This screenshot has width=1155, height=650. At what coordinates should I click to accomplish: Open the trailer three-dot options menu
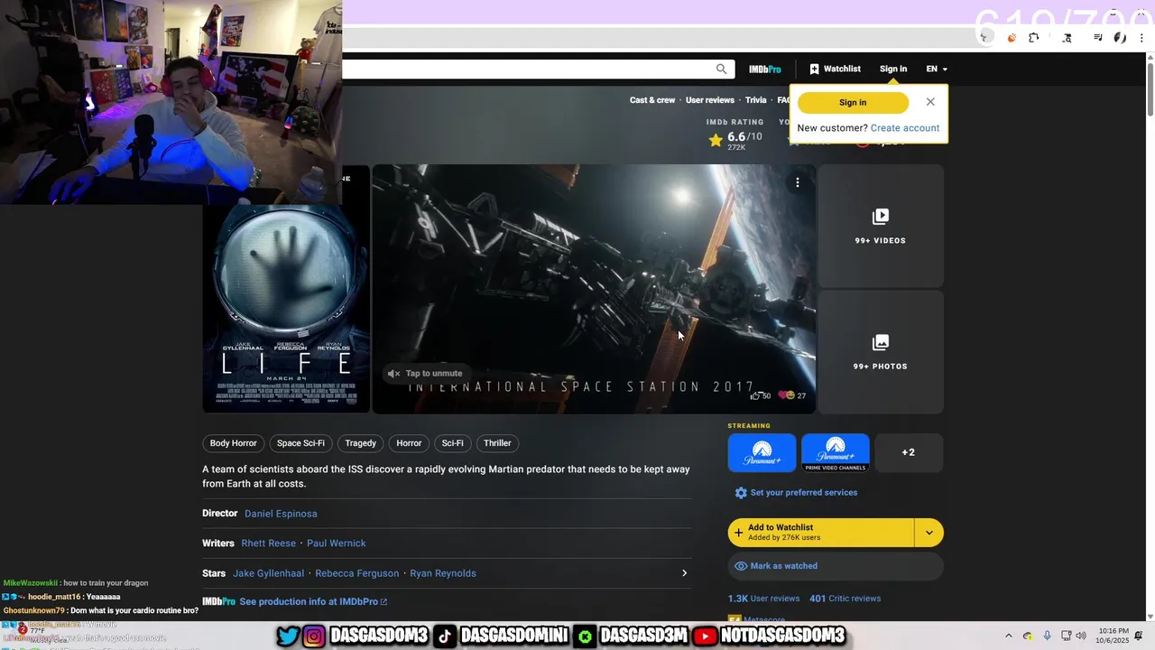coord(798,182)
